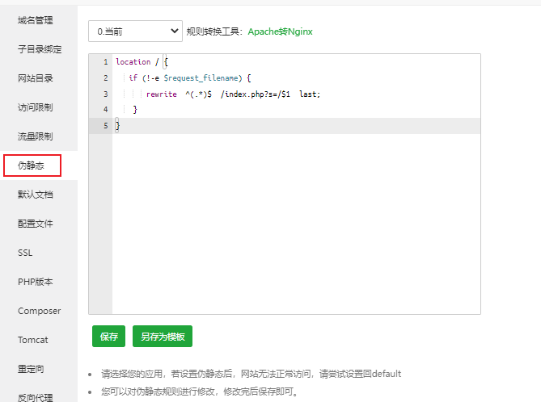Image resolution: width=541 pixels, height=402 pixels.
Task: Expand the 0.当前 template dropdown
Action: click(x=135, y=31)
